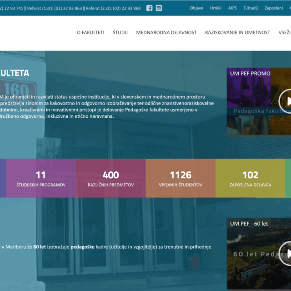Image resolution: width=291 pixels, height=291 pixels.
Task: Go to Urniki page
Action: click(x=216, y=8)
